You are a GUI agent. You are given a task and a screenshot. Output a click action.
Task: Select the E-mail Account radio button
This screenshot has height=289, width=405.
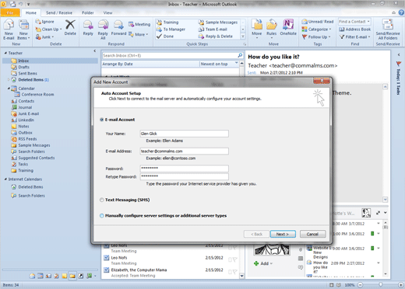pos(102,120)
